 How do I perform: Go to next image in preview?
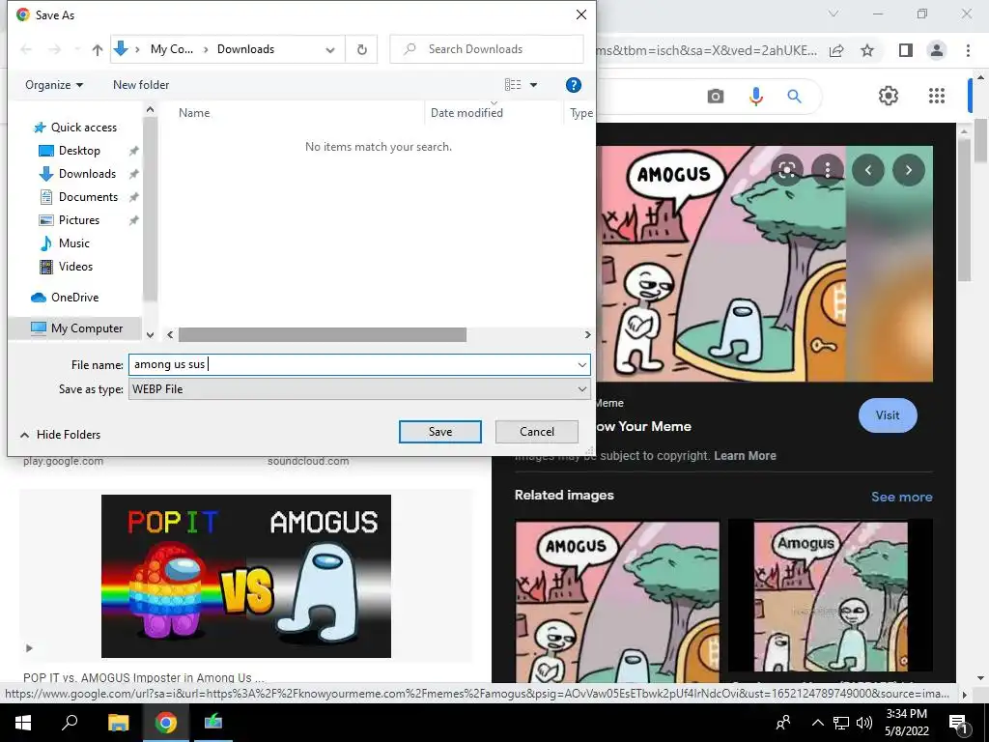pos(908,170)
